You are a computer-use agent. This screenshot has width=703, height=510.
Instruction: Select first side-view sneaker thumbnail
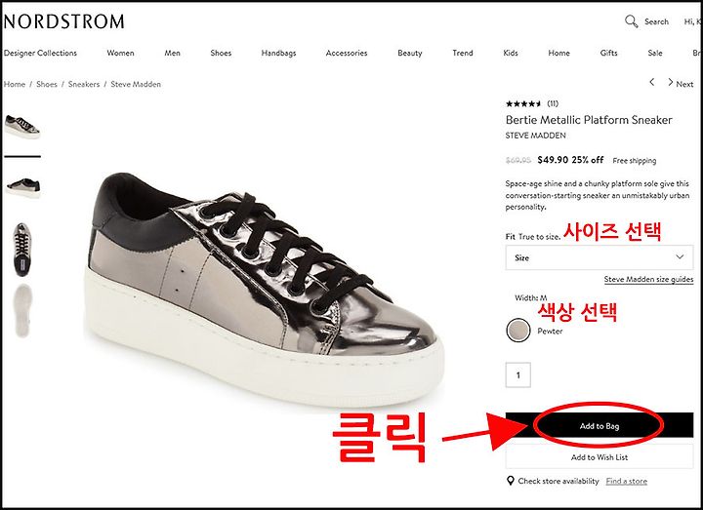coord(22,126)
